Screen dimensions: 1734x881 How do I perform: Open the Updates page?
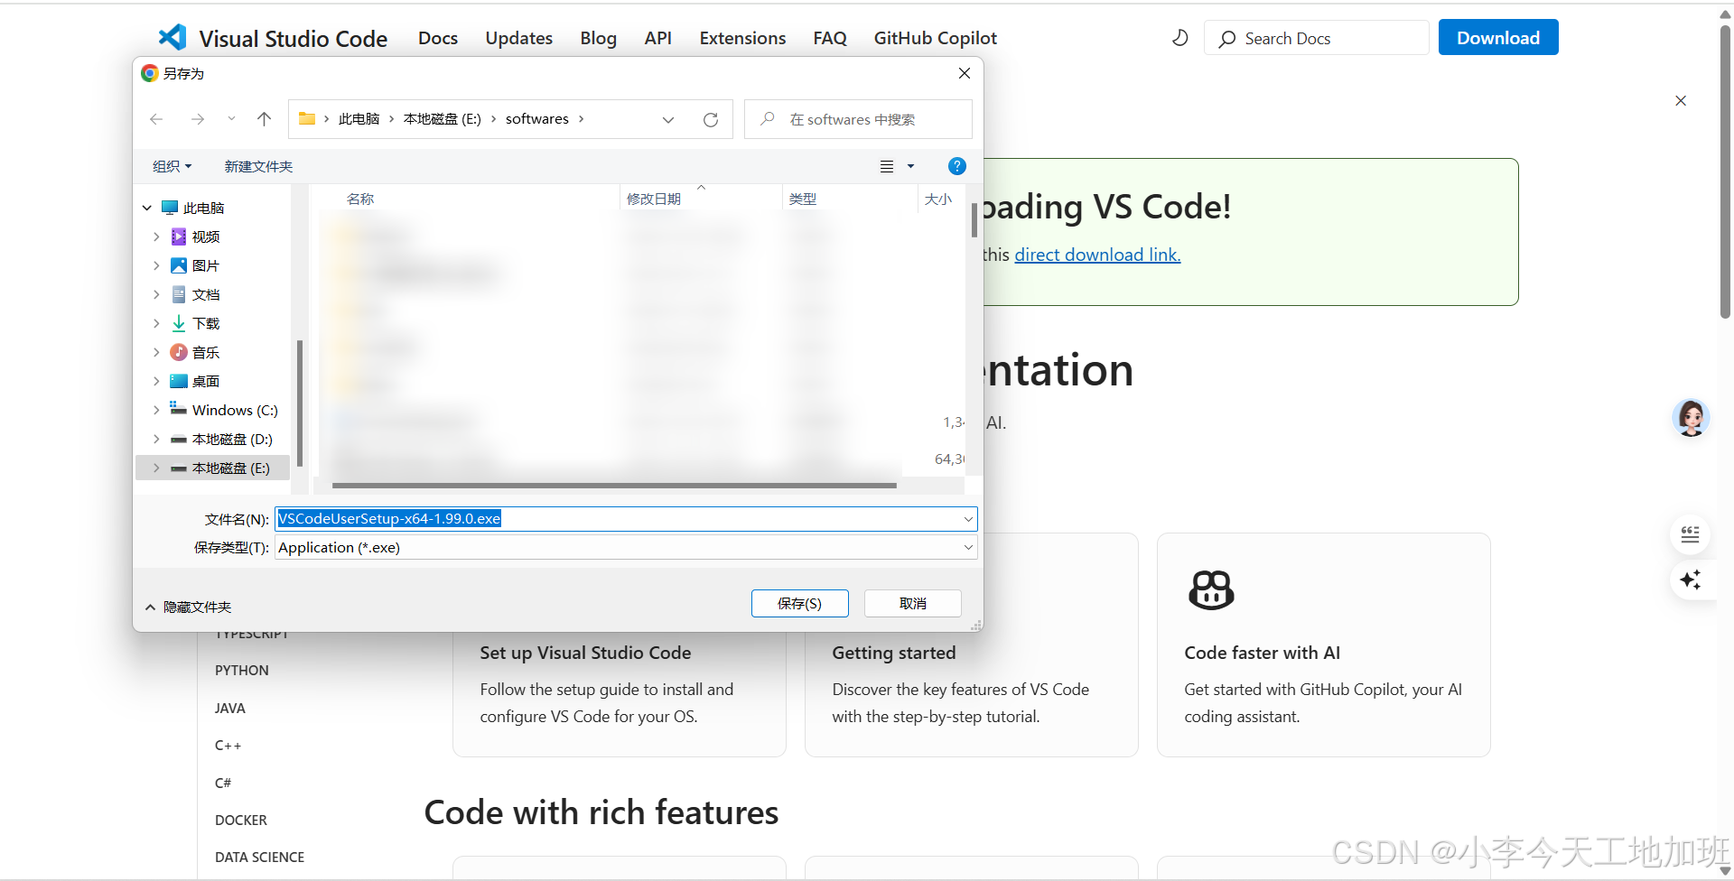[x=519, y=38]
